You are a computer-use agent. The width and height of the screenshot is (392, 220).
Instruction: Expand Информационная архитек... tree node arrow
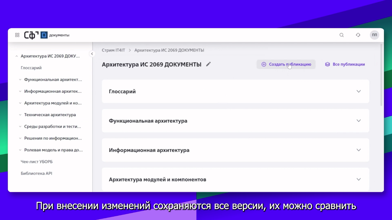[20, 91]
